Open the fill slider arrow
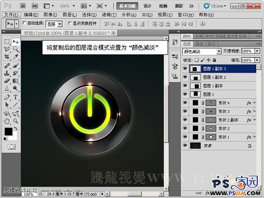The image size is (264, 198). pyautogui.click(x=257, y=60)
